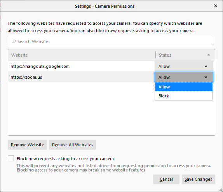Click the Status column sort arrow
The height and width of the screenshot is (192, 223).
209,55
